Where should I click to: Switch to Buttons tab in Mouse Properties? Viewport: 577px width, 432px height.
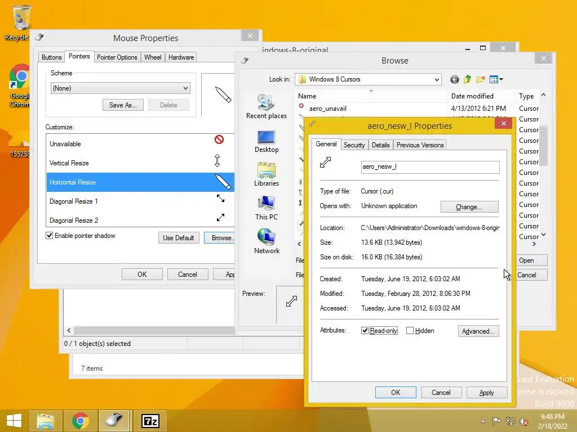click(51, 57)
